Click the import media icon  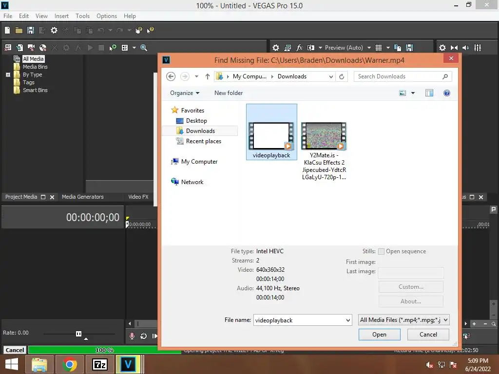coord(19,48)
